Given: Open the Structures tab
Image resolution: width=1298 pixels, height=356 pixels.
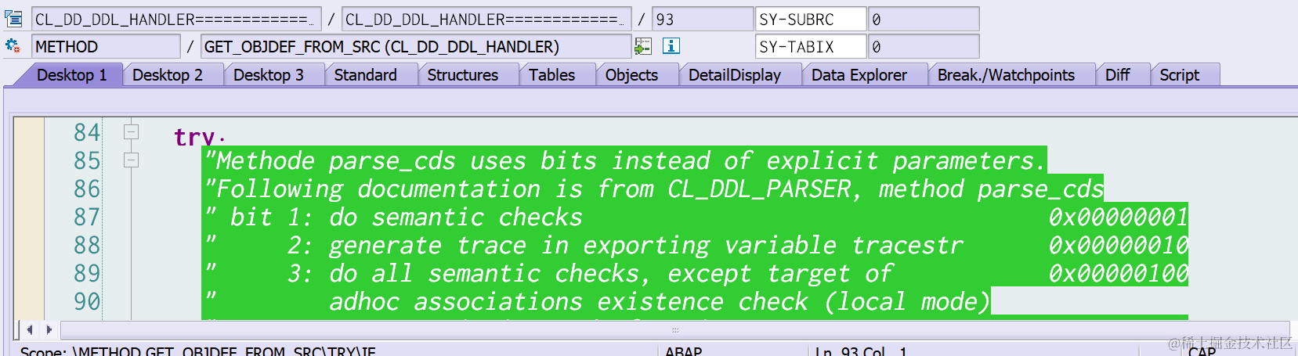Looking at the screenshot, I should [x=463, y=75].
